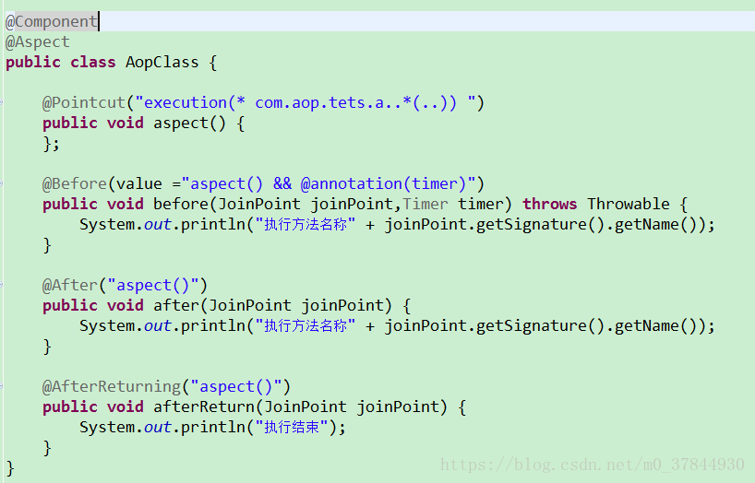Click the "aspect()" string in @AfterReturning

236,387
